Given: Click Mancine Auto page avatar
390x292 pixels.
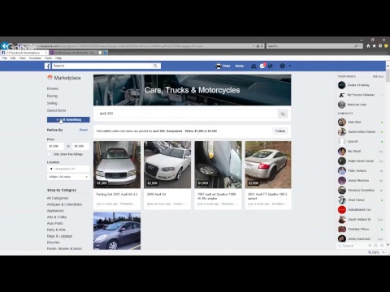Looking at the screenshot, I should click(342, 105).
